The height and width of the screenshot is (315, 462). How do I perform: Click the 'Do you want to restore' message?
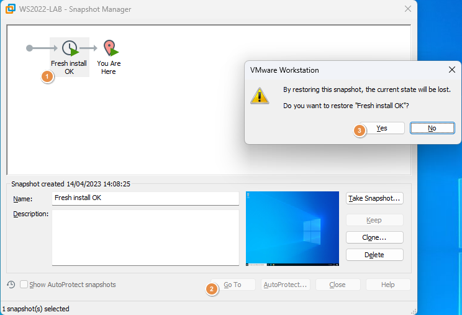(346, 106)
